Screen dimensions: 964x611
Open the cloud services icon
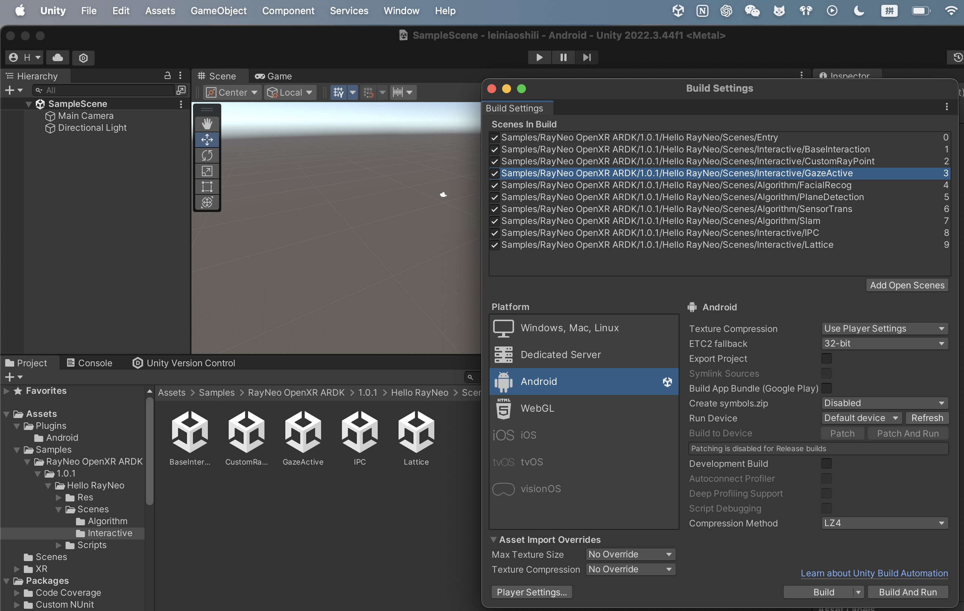[57, 57]
